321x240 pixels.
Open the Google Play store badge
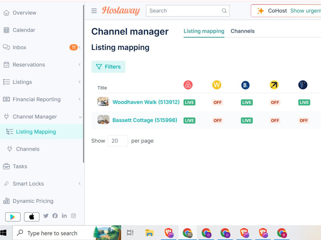pos(13,217)
